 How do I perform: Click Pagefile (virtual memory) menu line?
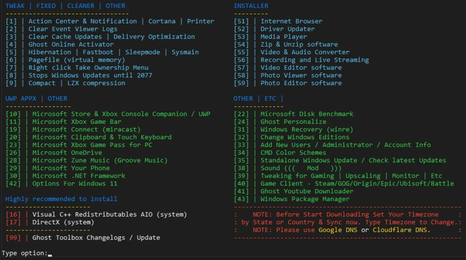[x=65, y=60]
